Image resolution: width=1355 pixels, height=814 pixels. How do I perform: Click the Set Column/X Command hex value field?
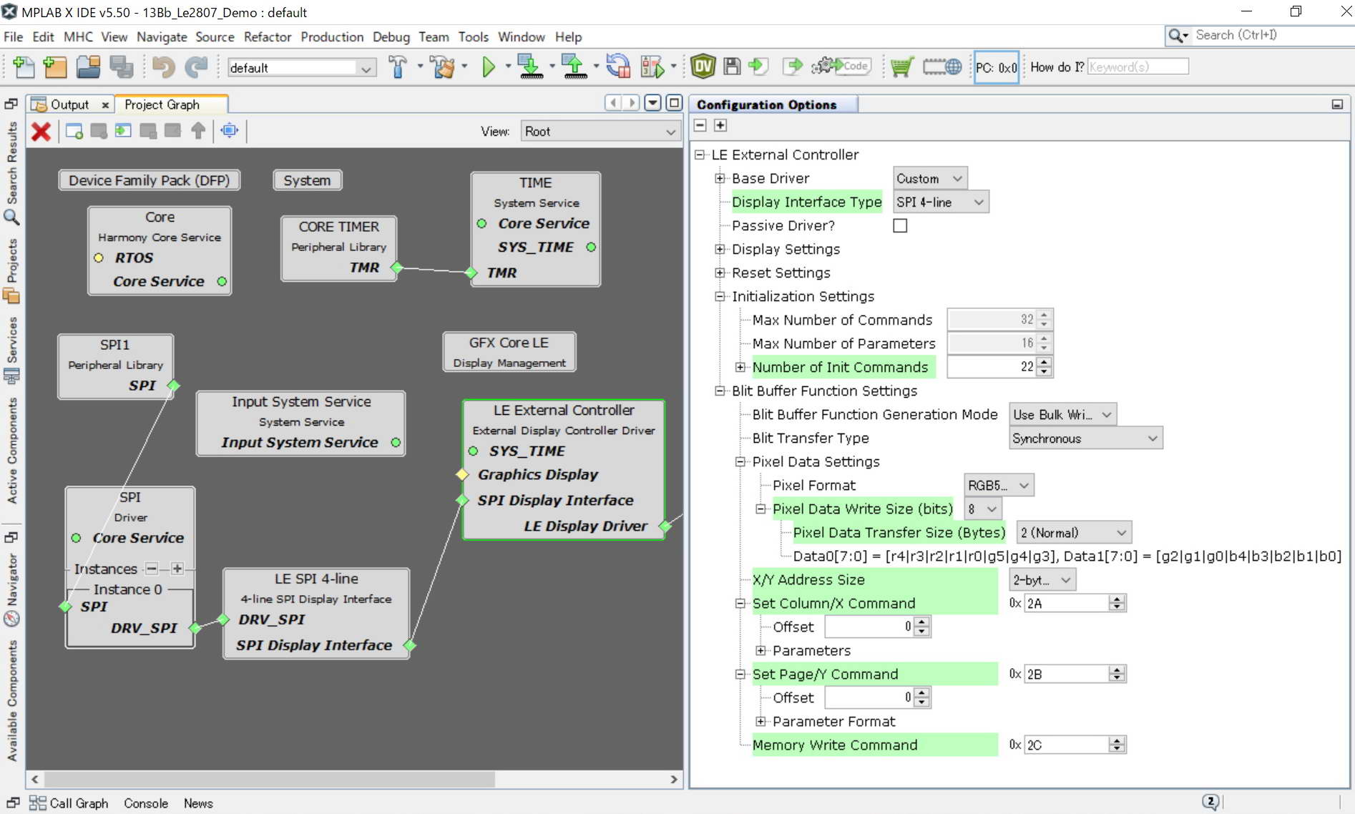click(x=1066, y=604)
